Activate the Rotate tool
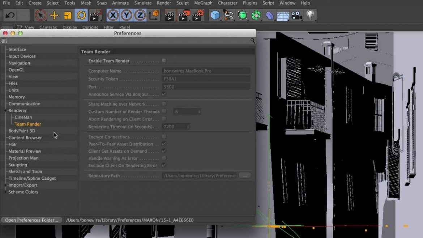This screenshot has height=238, width=423. pyautogui.click(x=81, y=15)
